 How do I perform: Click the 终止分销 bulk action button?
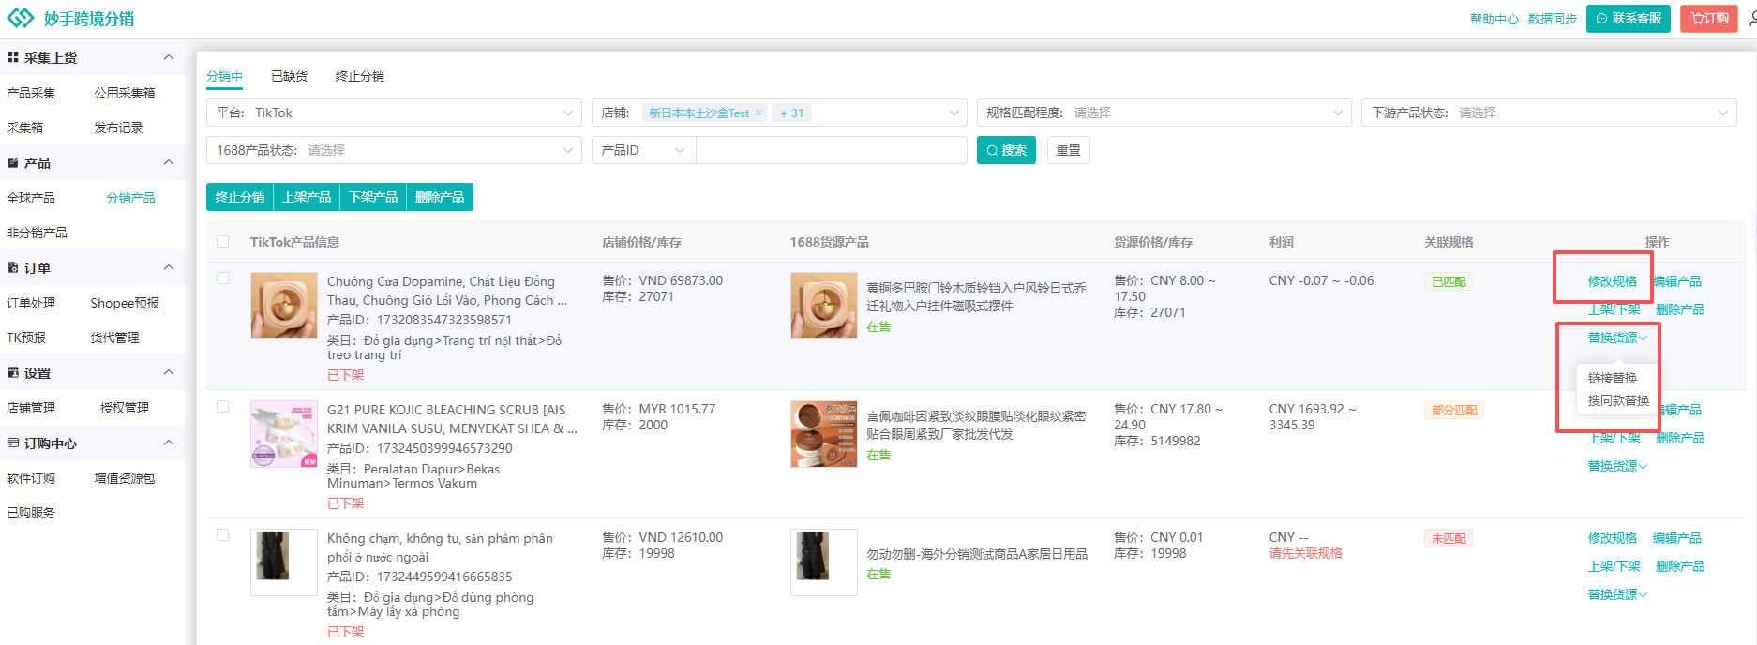click(240, 197)
